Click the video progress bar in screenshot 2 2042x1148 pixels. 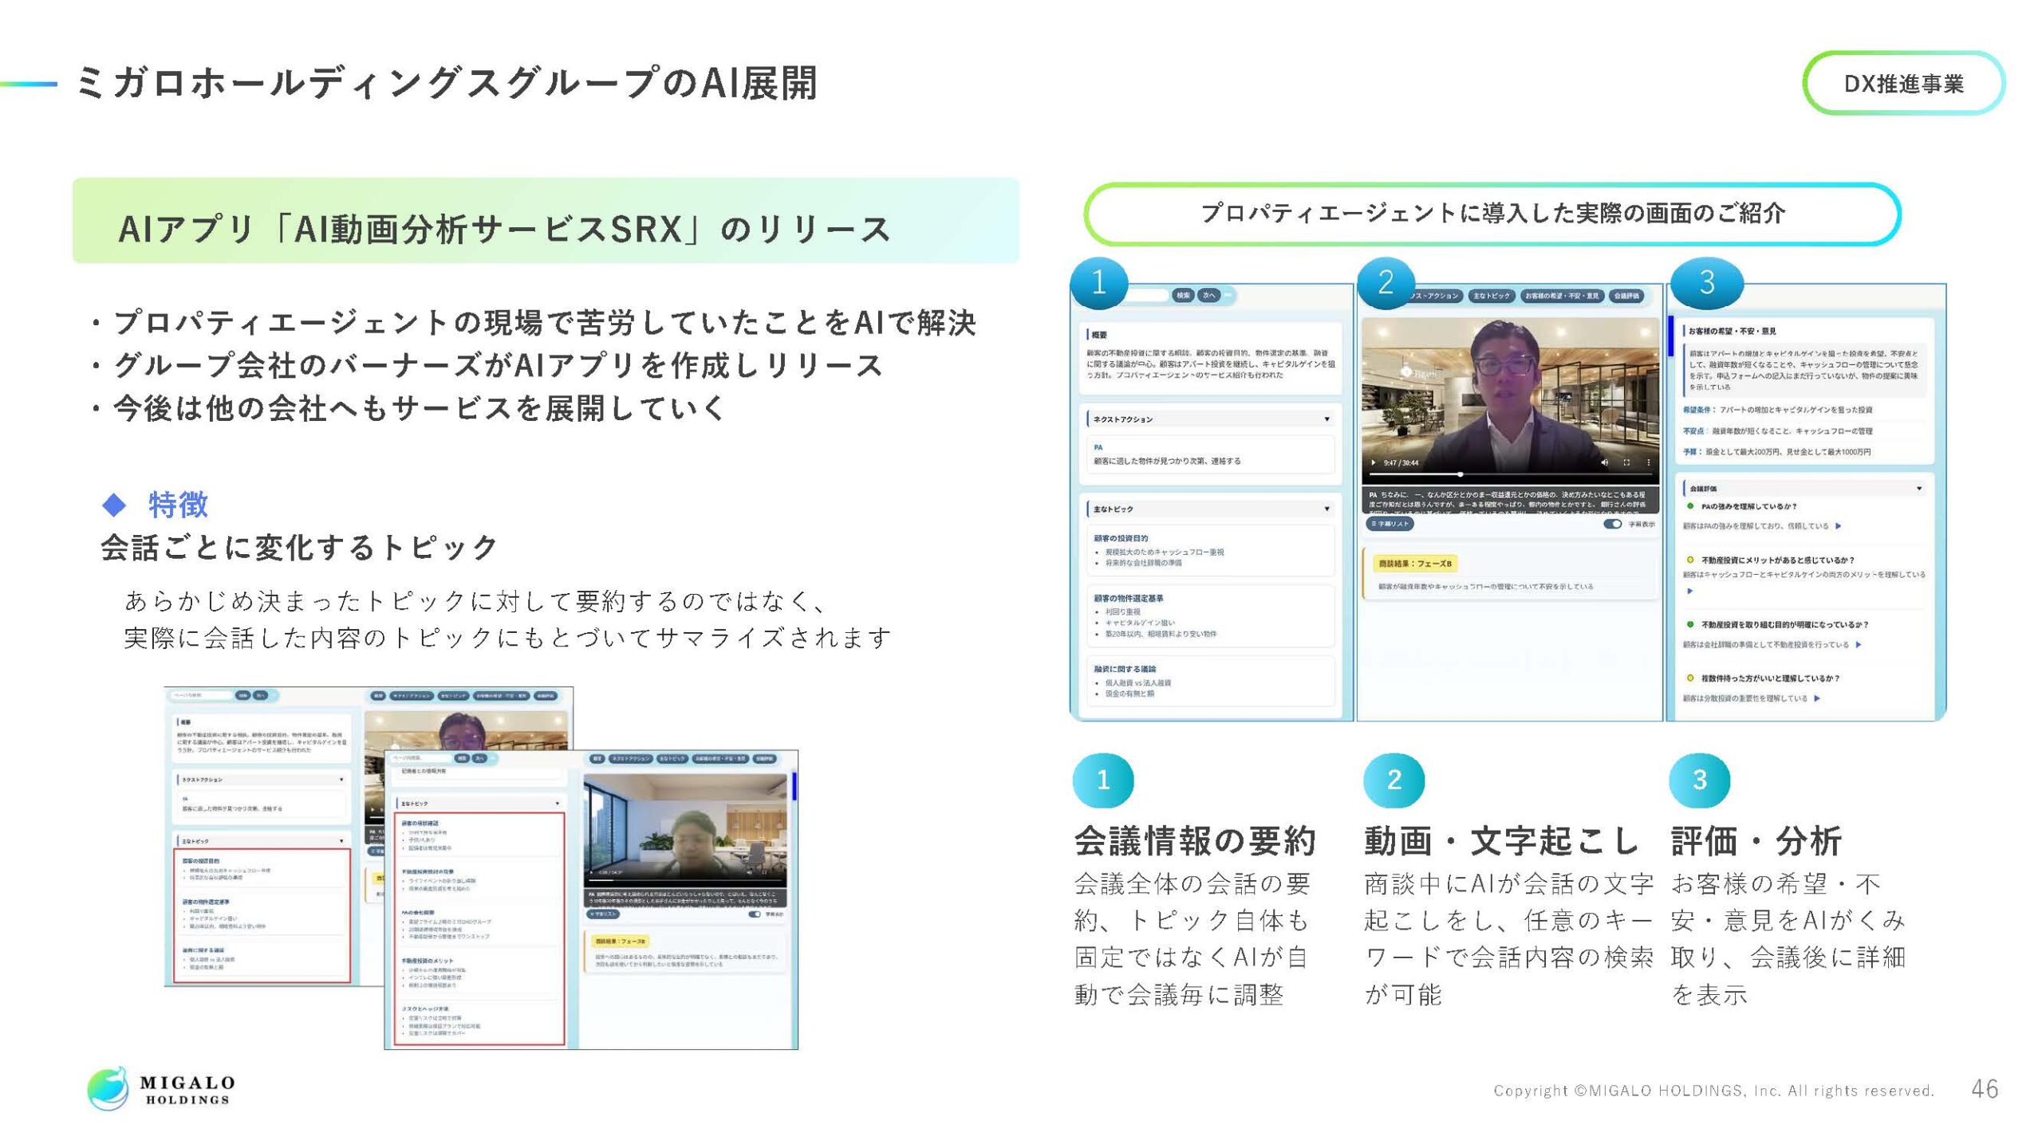[1510, 474]
